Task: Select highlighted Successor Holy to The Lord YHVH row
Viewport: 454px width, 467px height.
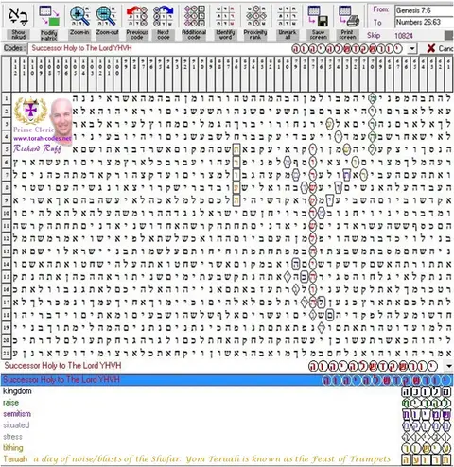Action: tap(227, 380)
